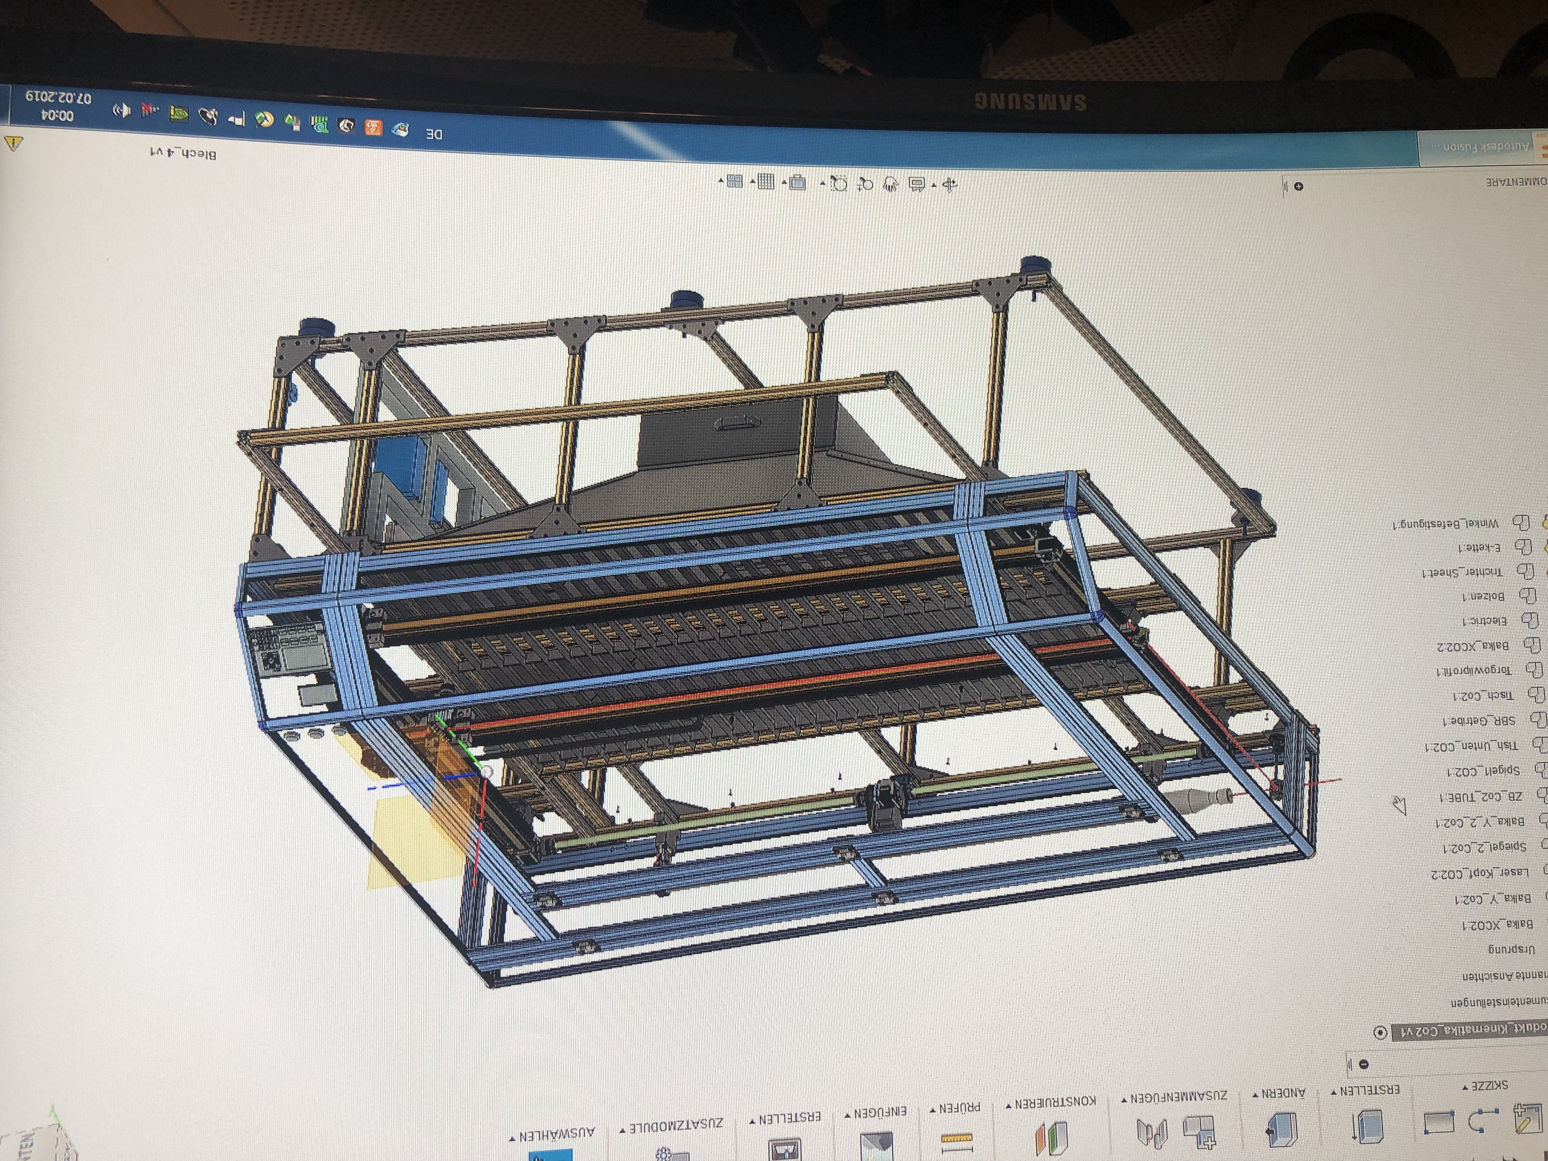Expand the comments panel plus button
The image size is (1548, 1161).
pyautogui.click(x=1299, y=187)
